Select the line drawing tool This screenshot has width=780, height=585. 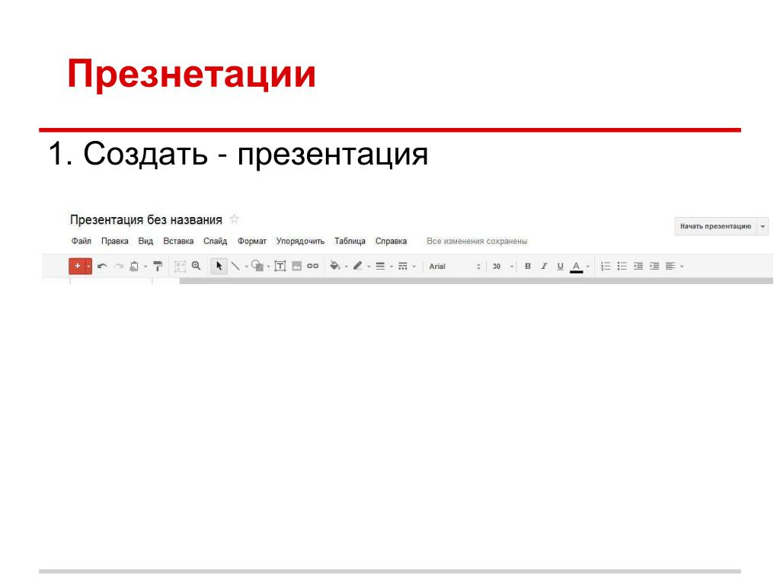pyautogui.click(x=235, y=266)
